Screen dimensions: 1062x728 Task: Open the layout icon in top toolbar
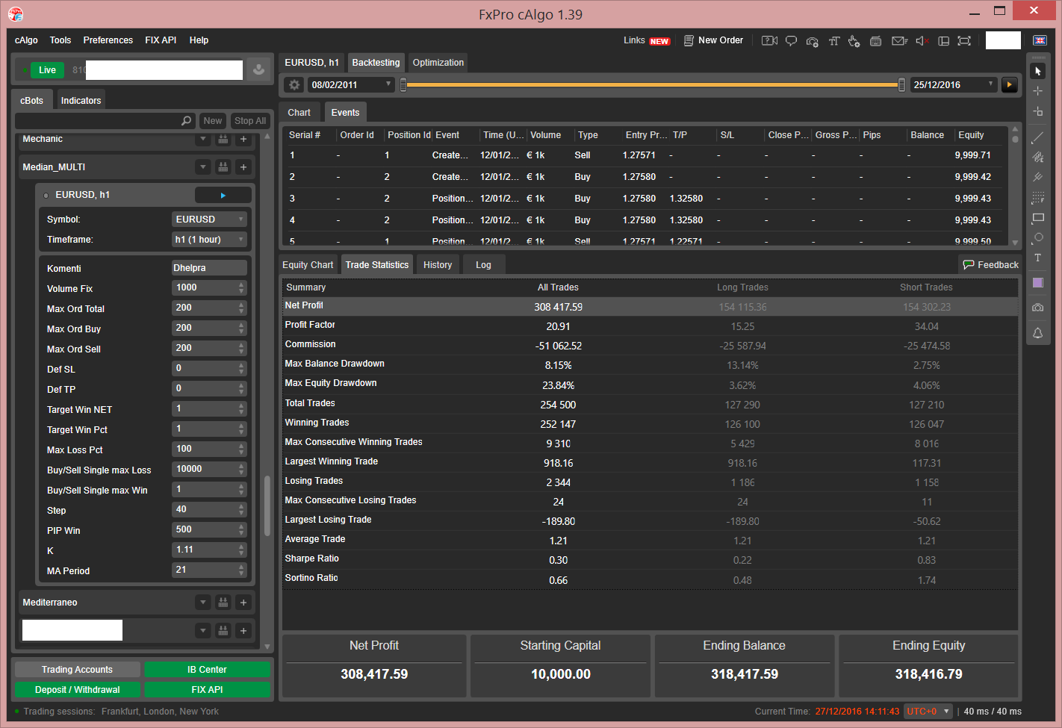point(943,41)
